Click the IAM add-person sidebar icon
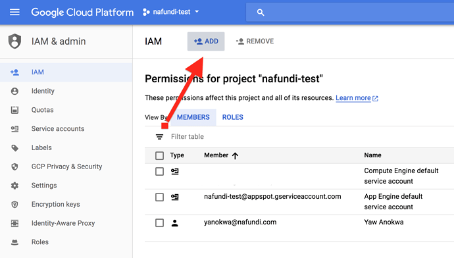454x258 pixels. 14,72
